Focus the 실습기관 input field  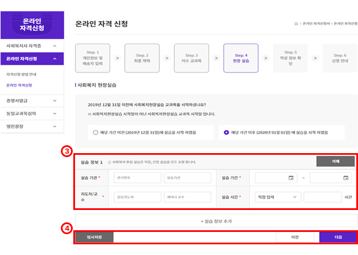[187, 178]
